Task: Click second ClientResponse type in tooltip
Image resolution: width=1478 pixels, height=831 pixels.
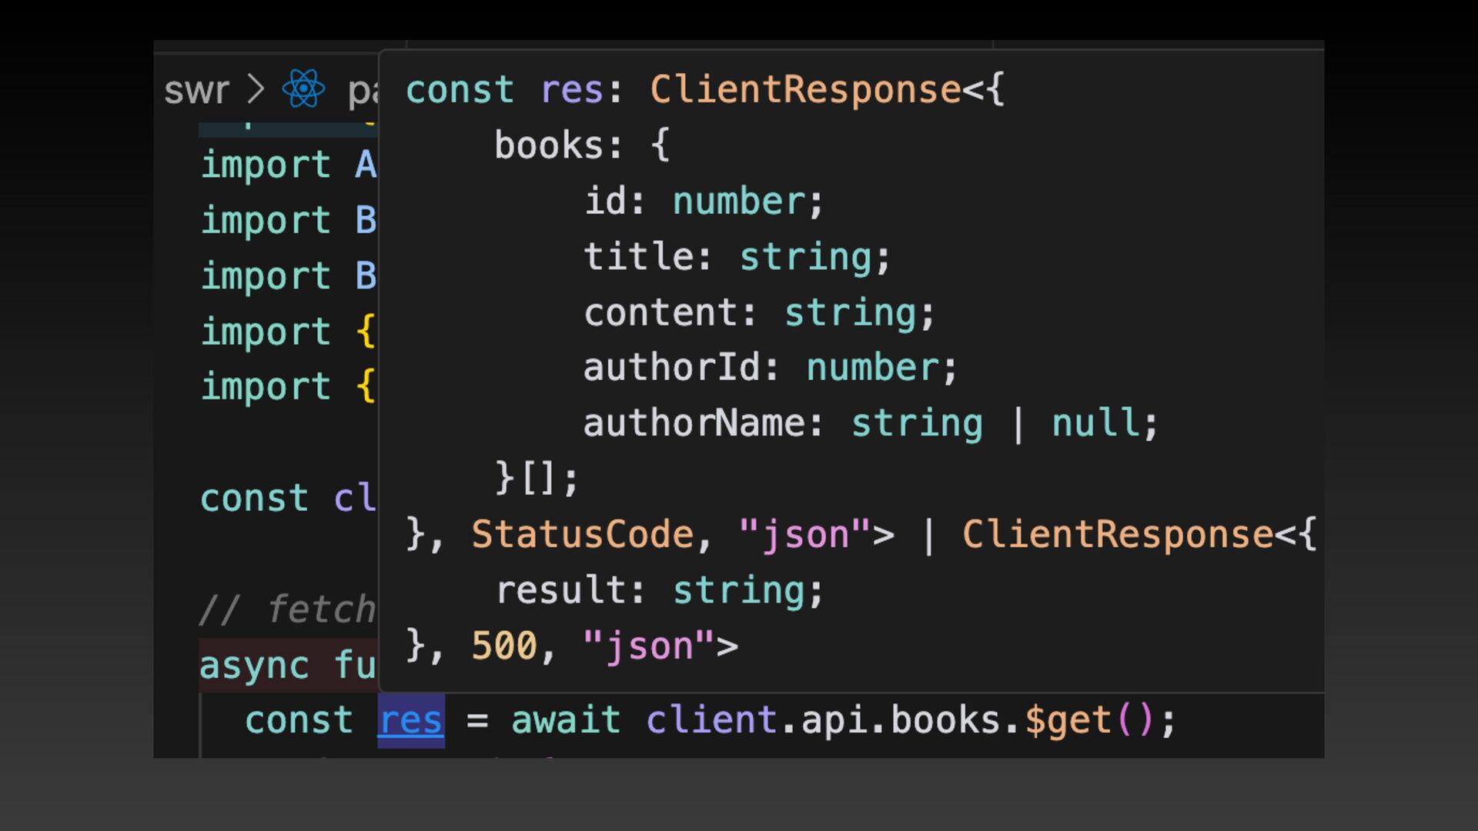Action: pyautogui.click(x=1117, y=534)
